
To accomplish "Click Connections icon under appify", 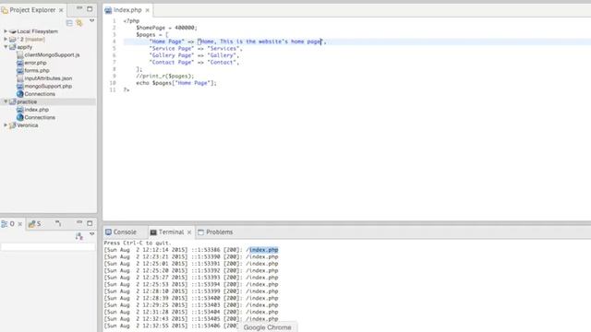I will click(x=20, y=94).
